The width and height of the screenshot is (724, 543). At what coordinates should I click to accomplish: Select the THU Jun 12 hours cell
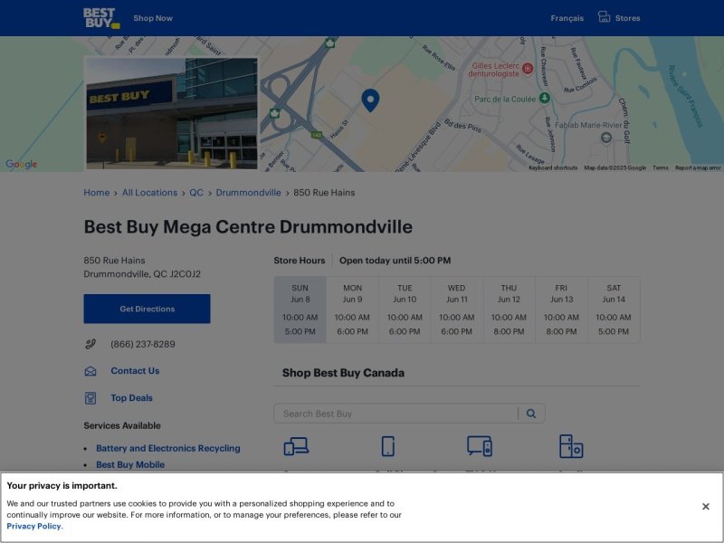[x=509, y=310]
